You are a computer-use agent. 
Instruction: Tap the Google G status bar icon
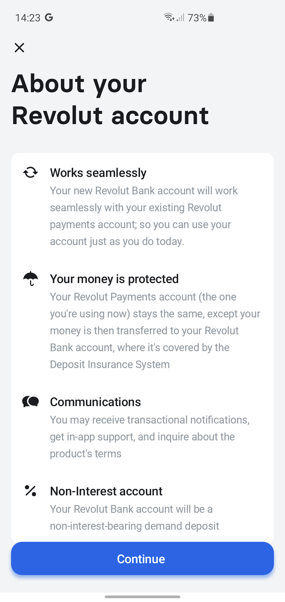tap(49, 17)
